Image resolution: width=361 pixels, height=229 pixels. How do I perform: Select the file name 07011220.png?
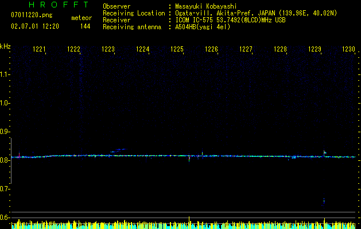point(32,15)
